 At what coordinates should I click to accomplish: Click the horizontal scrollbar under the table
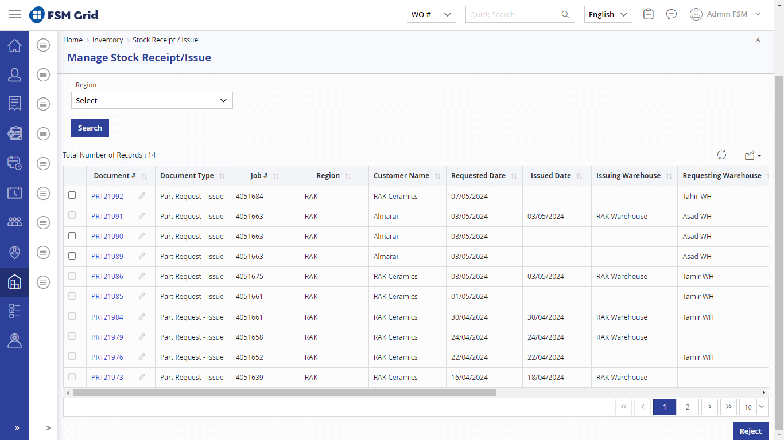[284, 393]
